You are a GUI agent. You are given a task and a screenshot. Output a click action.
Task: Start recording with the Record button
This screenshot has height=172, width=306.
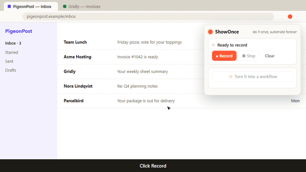[x=224, y=56]
